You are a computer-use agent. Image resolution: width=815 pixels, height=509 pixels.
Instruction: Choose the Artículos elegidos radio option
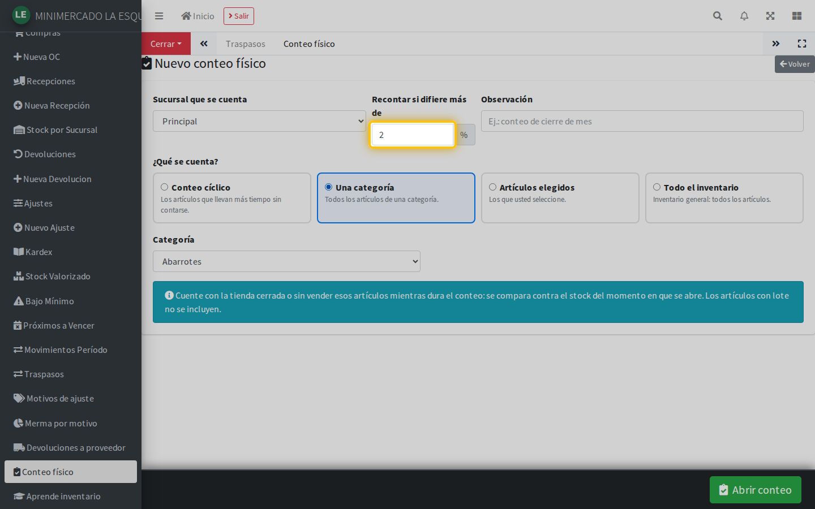492,187
